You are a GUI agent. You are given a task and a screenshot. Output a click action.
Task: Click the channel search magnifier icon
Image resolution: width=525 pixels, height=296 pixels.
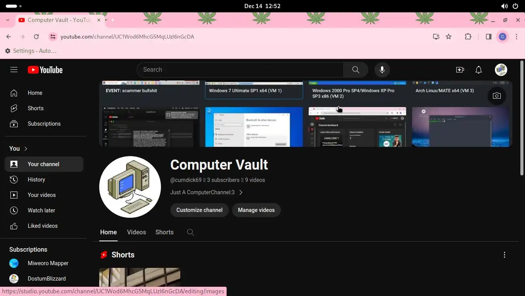click(190, 232)
